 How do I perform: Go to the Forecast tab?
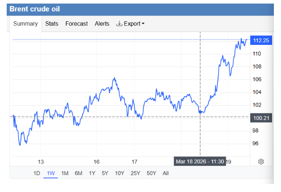(77, 24)
